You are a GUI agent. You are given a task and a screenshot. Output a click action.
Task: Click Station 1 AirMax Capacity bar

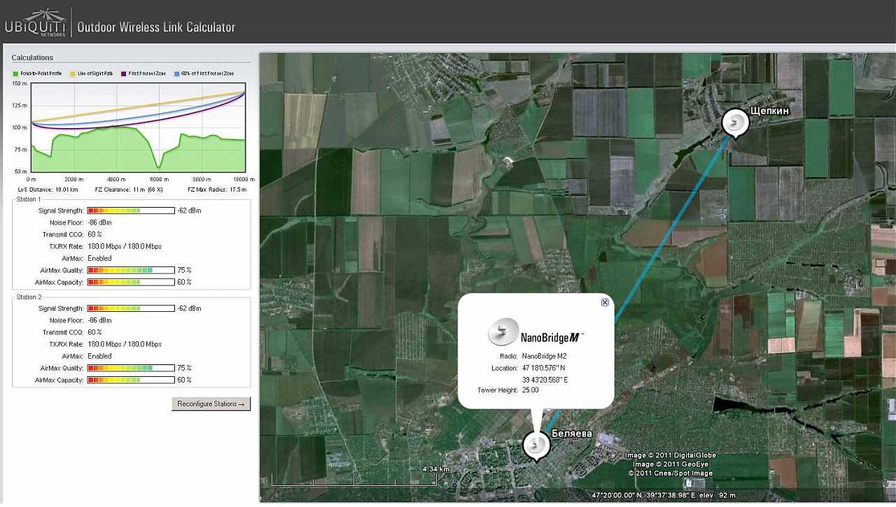click(x=130, y=283)
